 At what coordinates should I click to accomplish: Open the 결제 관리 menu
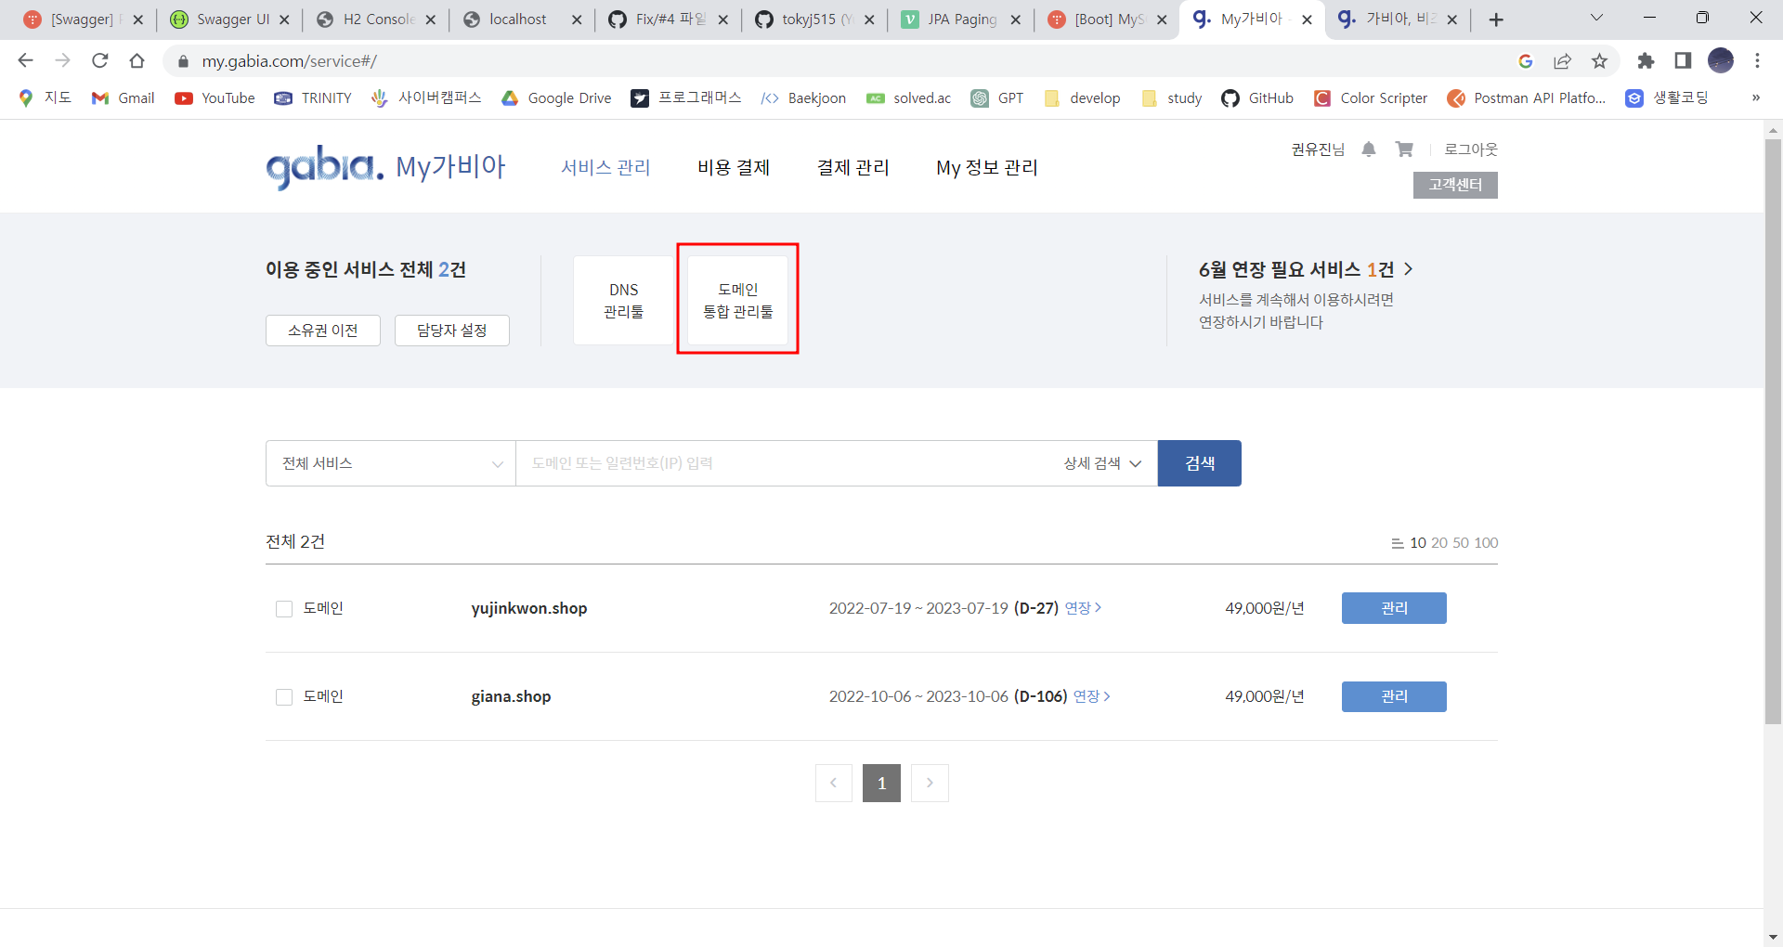(x=852, y=167)
